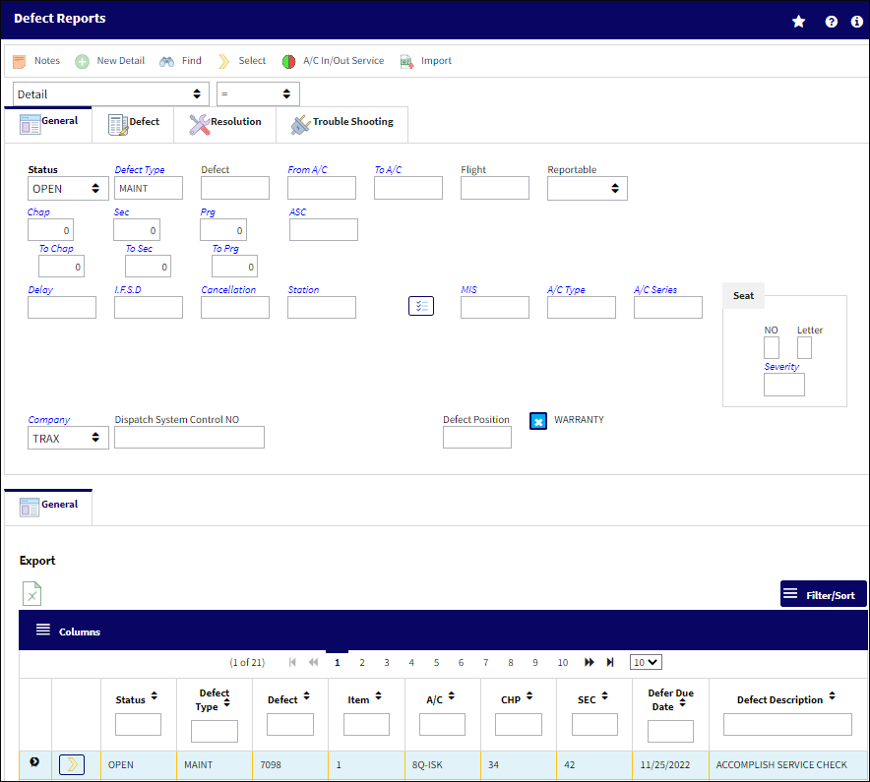Click the Chap input field
The width and height of the screenshot is (870, 782).
[x=50, y=229]
